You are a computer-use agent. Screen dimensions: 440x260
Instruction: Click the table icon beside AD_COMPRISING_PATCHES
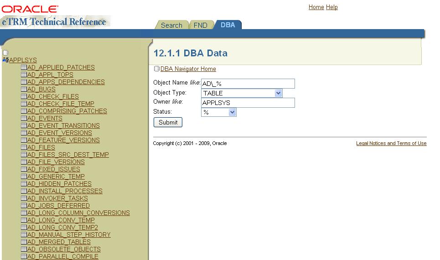[x=24, y=111]
